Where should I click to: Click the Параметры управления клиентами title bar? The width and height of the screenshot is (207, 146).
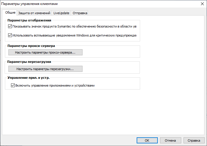coord(87,4)
